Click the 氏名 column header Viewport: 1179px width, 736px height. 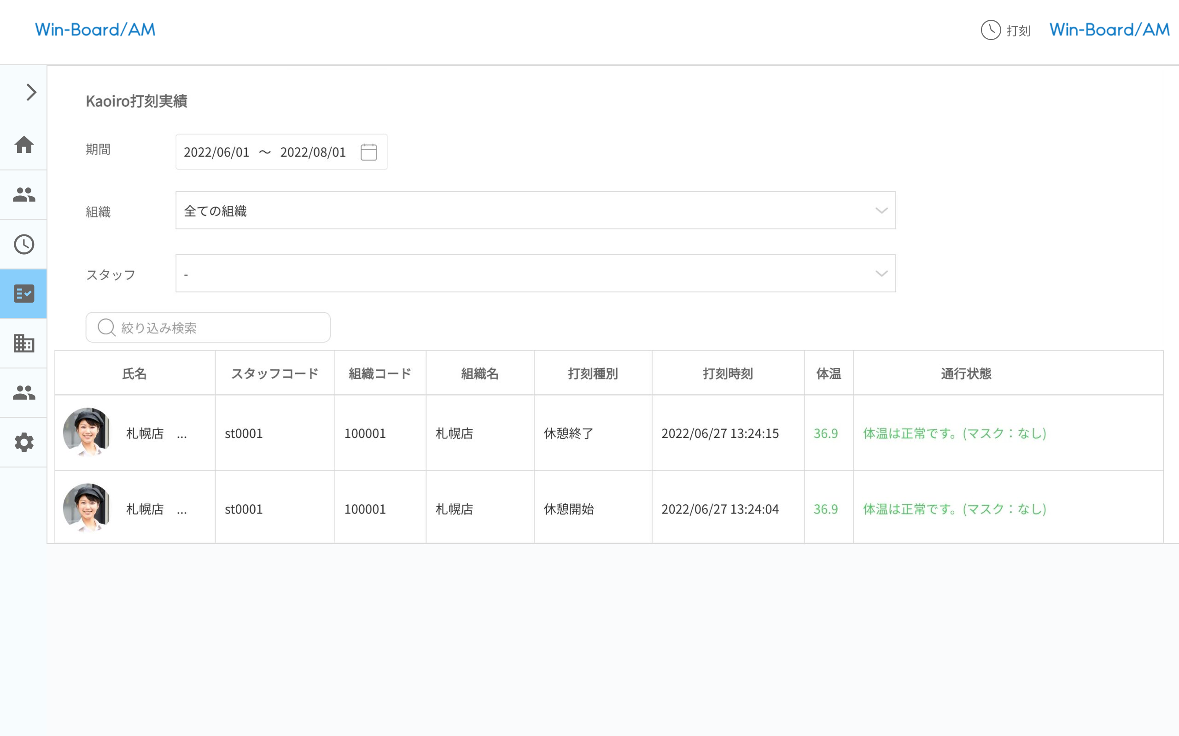[135, 373]
